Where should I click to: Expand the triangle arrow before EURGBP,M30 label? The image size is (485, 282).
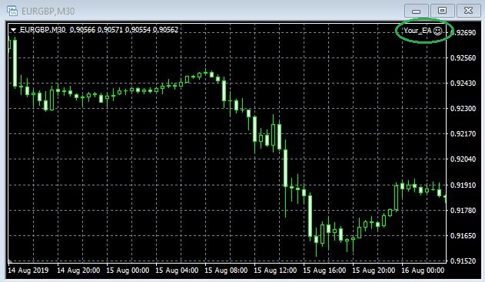tap(13, 30)
